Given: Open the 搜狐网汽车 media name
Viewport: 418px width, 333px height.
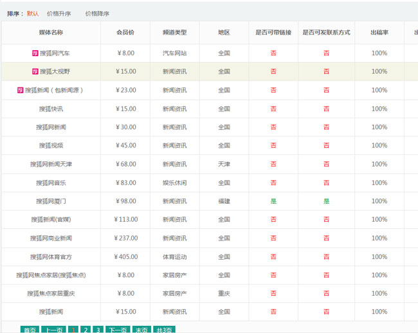Looking at the screenshot, I should [x=55, y=53].
